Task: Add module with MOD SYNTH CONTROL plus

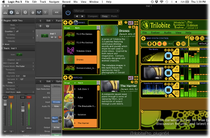Action: [x=143, y=38]
